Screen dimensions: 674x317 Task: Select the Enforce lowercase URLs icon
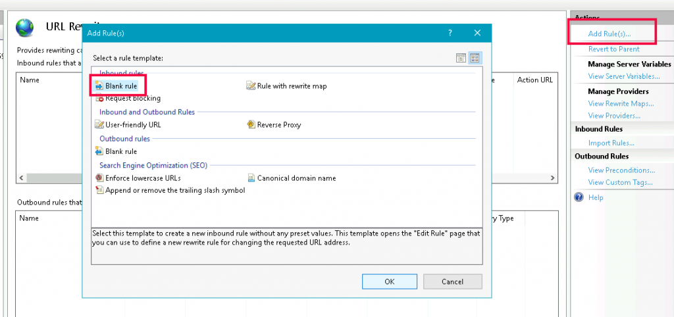tap(99, 178)
